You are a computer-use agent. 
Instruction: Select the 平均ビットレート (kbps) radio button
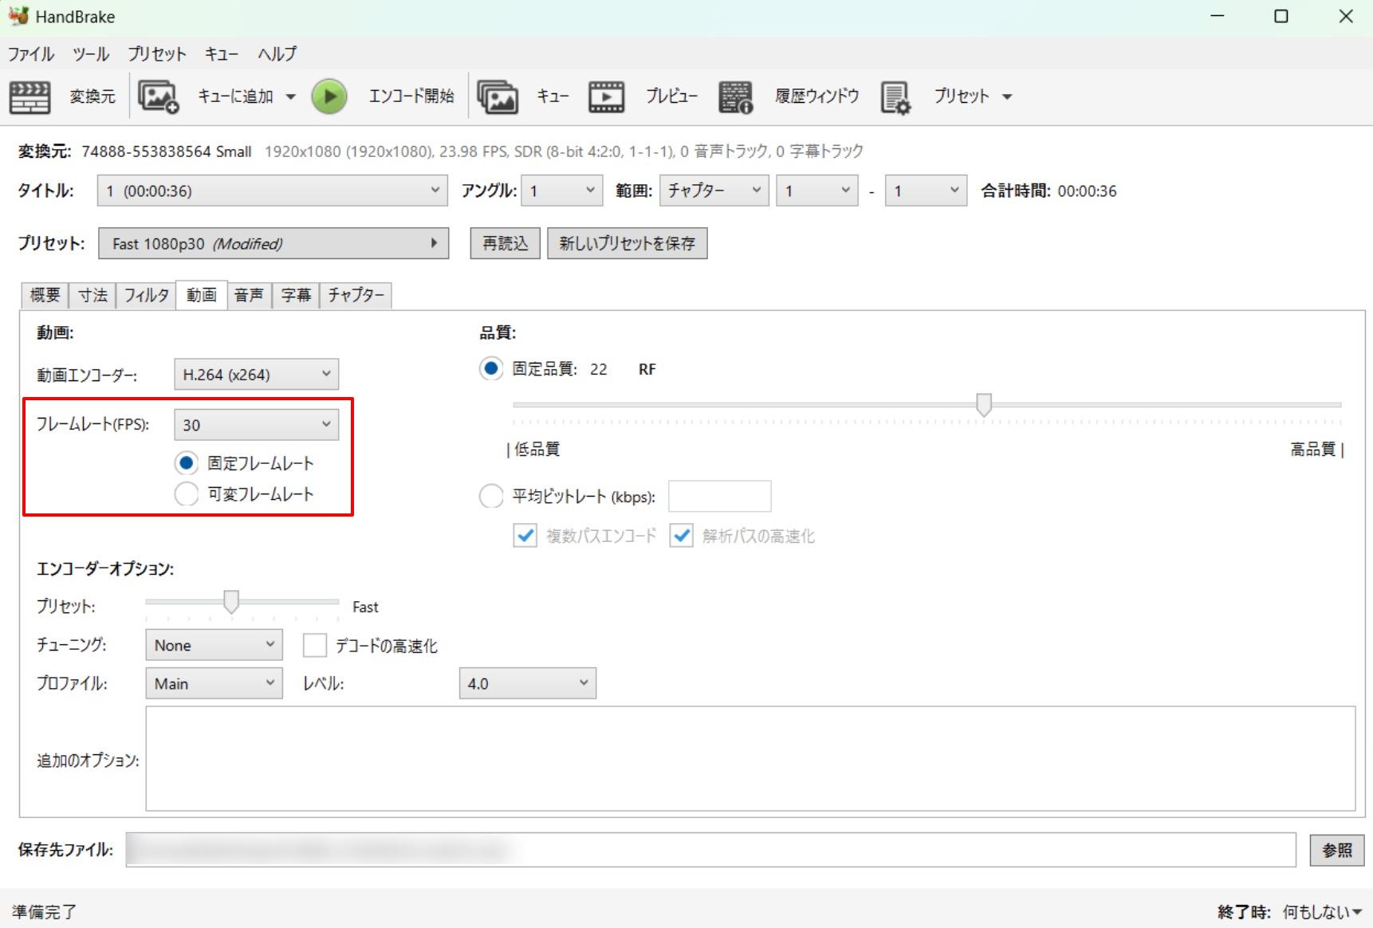491,496
